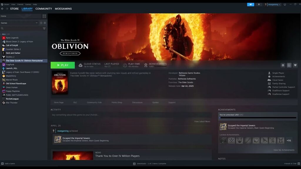Go to the COMMUNITY tab
Screen dimensions: 301x169
tap(44, 9)
